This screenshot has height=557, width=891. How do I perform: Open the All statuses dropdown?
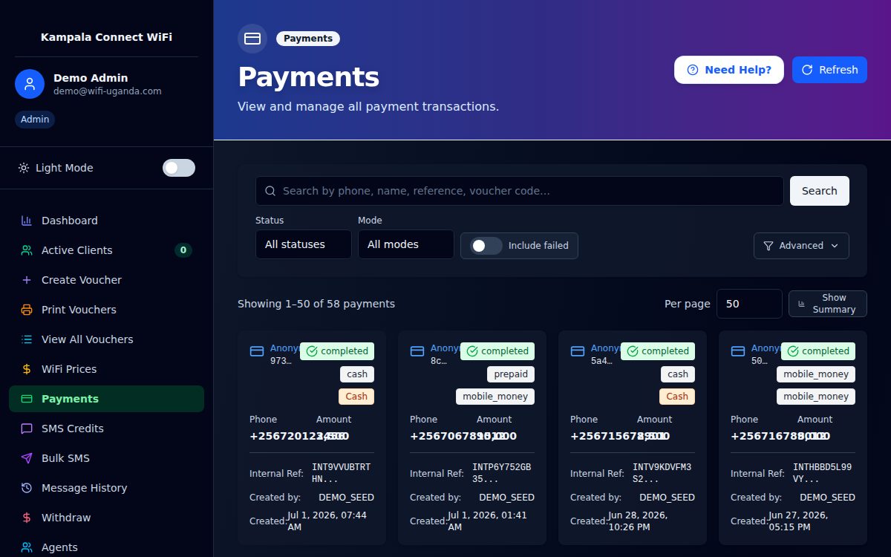304,244
